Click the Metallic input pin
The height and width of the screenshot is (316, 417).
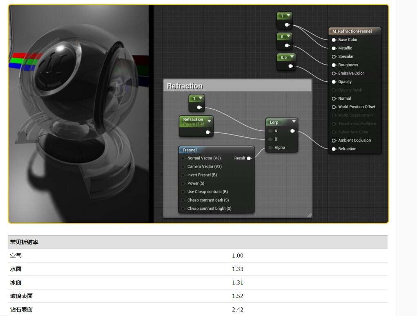pos(334,48)
